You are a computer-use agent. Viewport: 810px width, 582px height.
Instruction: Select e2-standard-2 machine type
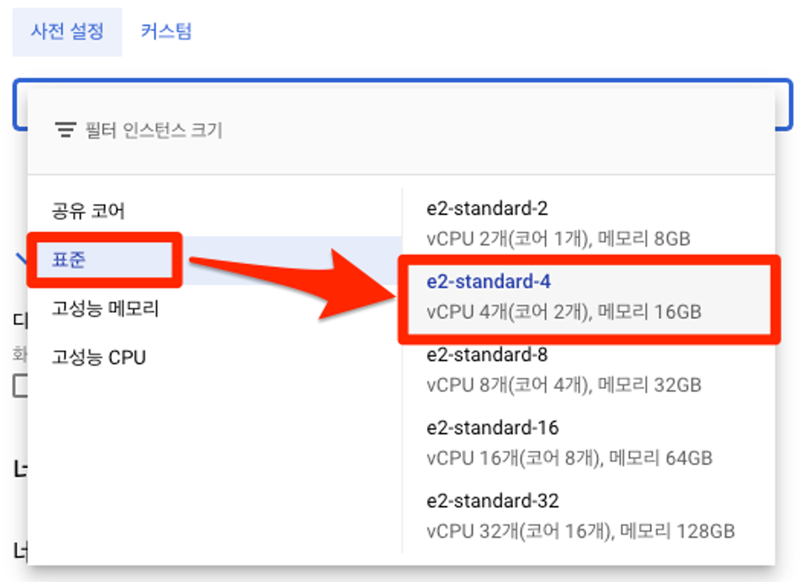[x=558, y=223]
